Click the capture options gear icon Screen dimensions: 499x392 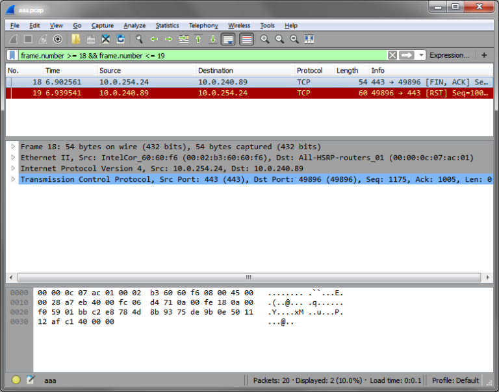coord(58,39)
